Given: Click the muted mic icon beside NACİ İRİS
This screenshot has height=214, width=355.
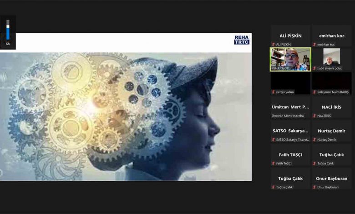Looking at the screenshot, I should (314, 116).
